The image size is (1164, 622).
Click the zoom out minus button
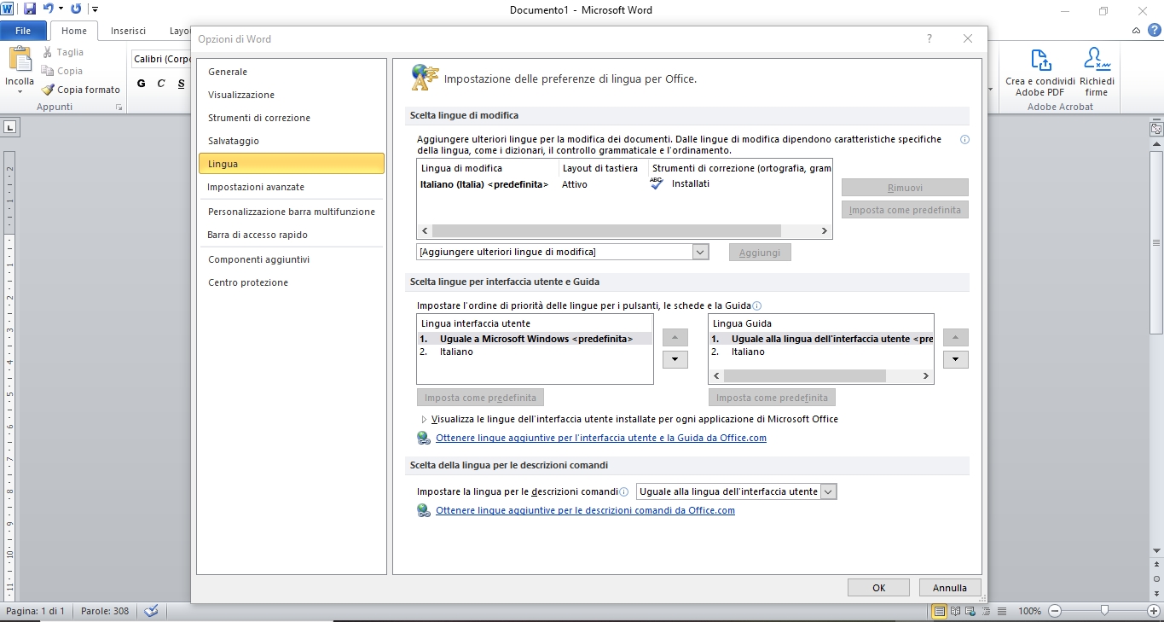pos(1055,611)
